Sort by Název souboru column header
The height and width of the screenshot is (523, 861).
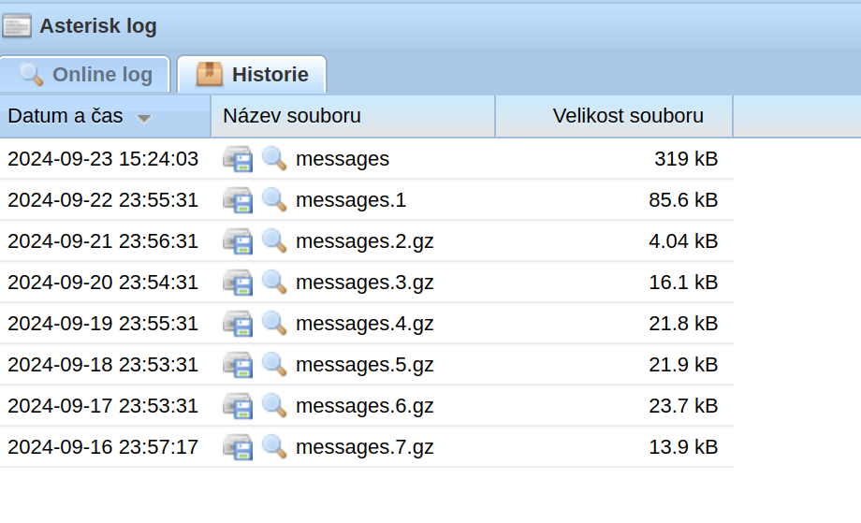coord(353,116)
